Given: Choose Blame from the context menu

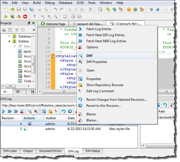Looking at the screenshot, I should coord(117,114).
